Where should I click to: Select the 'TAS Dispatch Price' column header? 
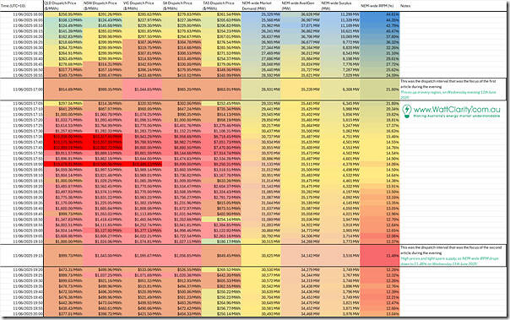coord(221,6)
